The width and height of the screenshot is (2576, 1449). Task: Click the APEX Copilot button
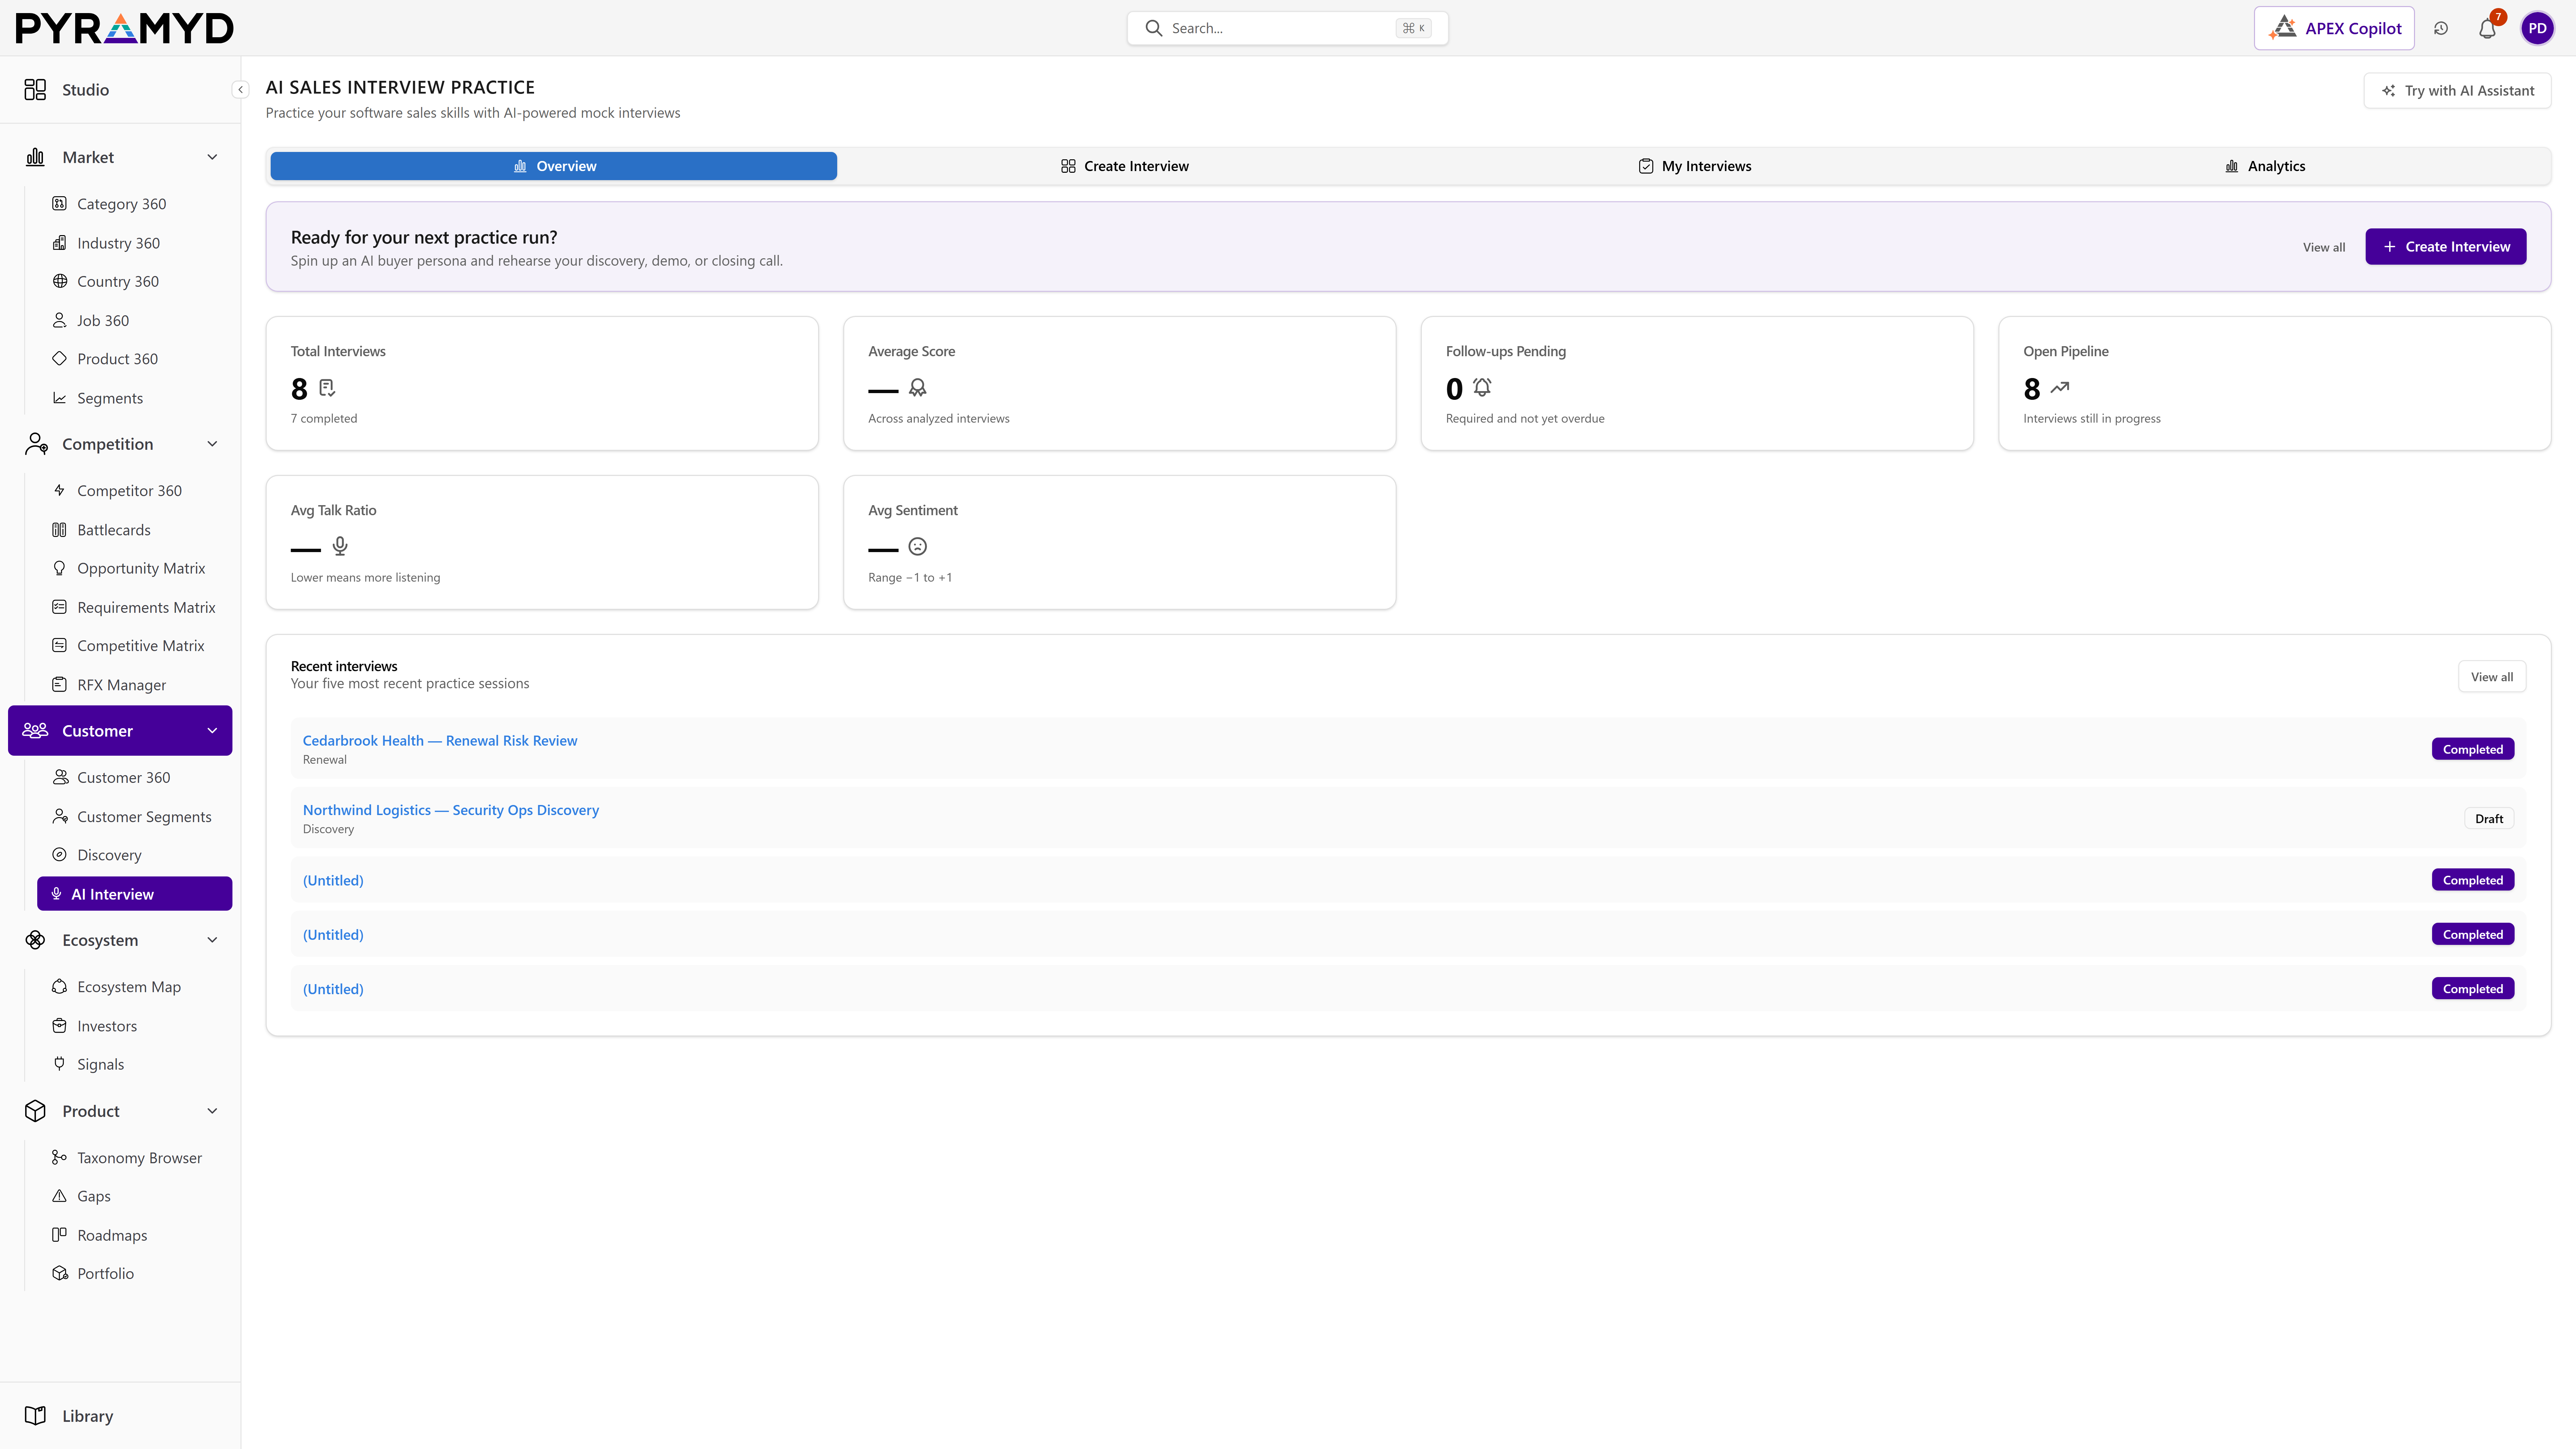click(2334, 28)
